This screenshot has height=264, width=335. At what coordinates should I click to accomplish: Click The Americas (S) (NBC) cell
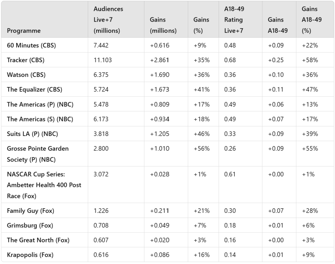coord(40,119)
